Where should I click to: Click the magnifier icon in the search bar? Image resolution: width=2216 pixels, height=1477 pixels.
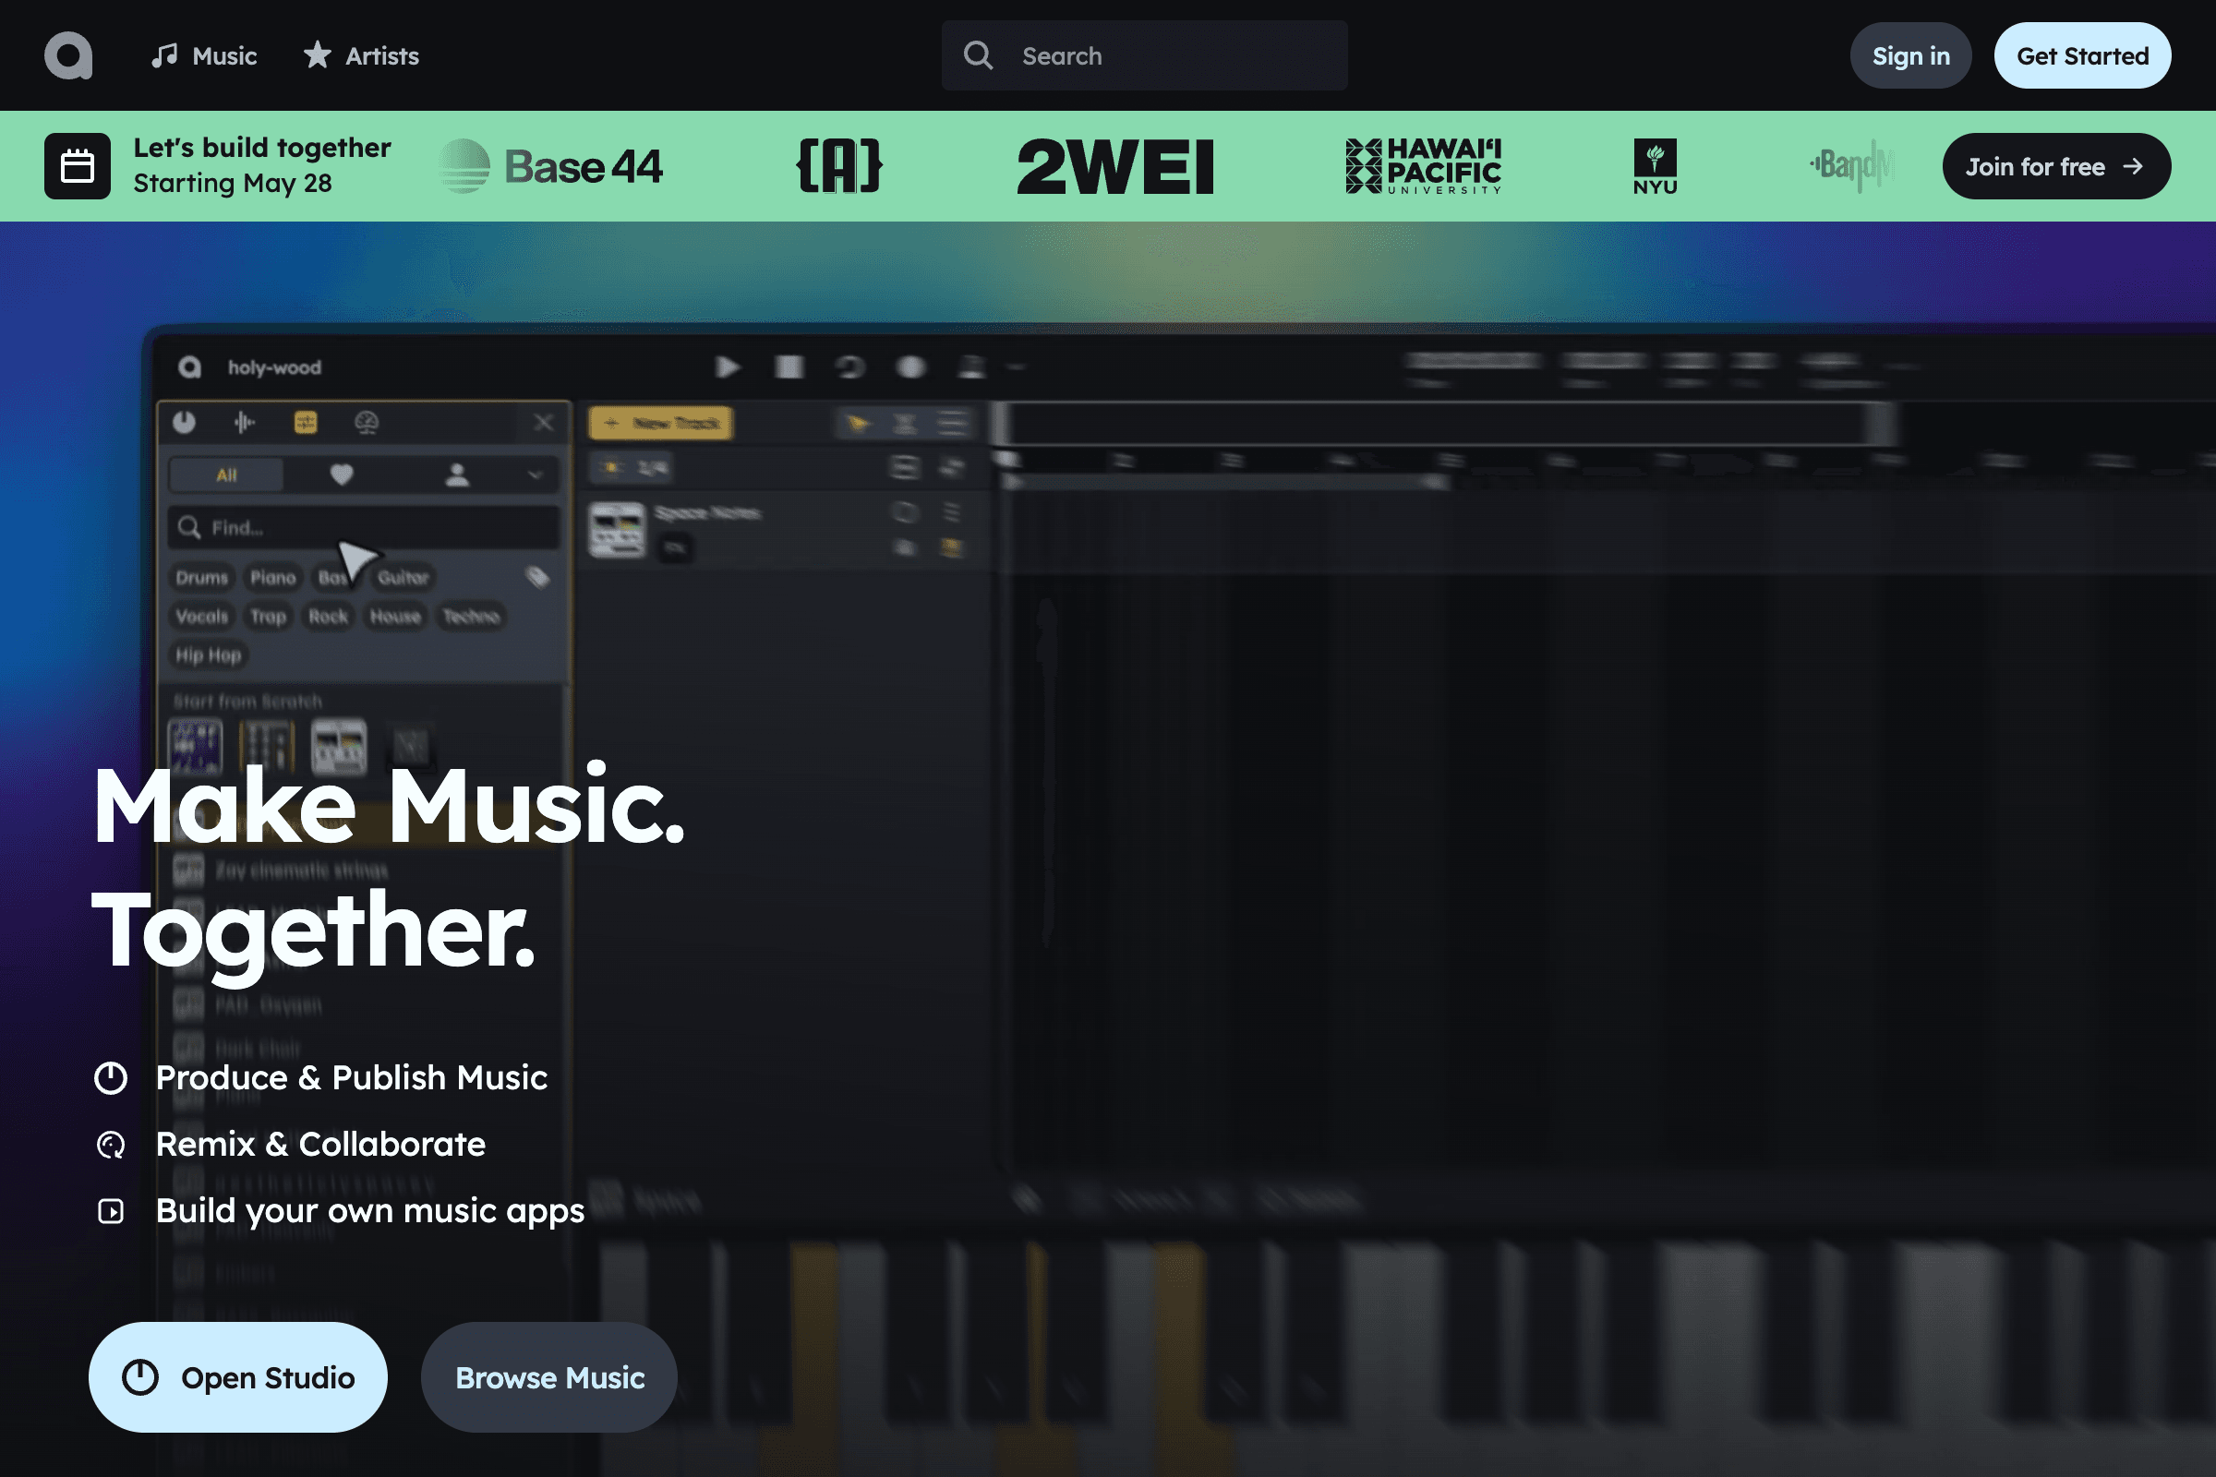click(978, 55)
